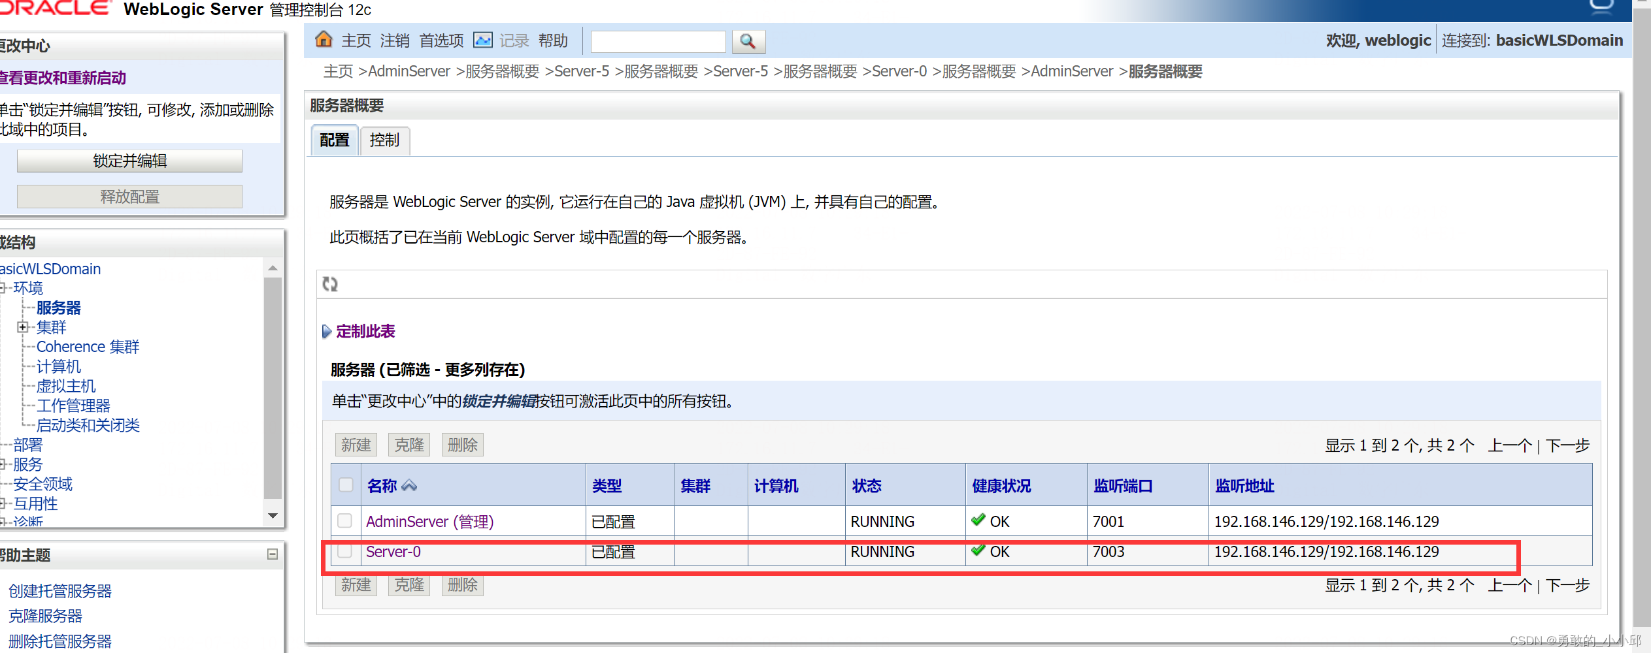Click domain tree scrollbar up arrow
Image resolution: width=1651 pixels, height=653 pixels.
click(x=273, y=268)
